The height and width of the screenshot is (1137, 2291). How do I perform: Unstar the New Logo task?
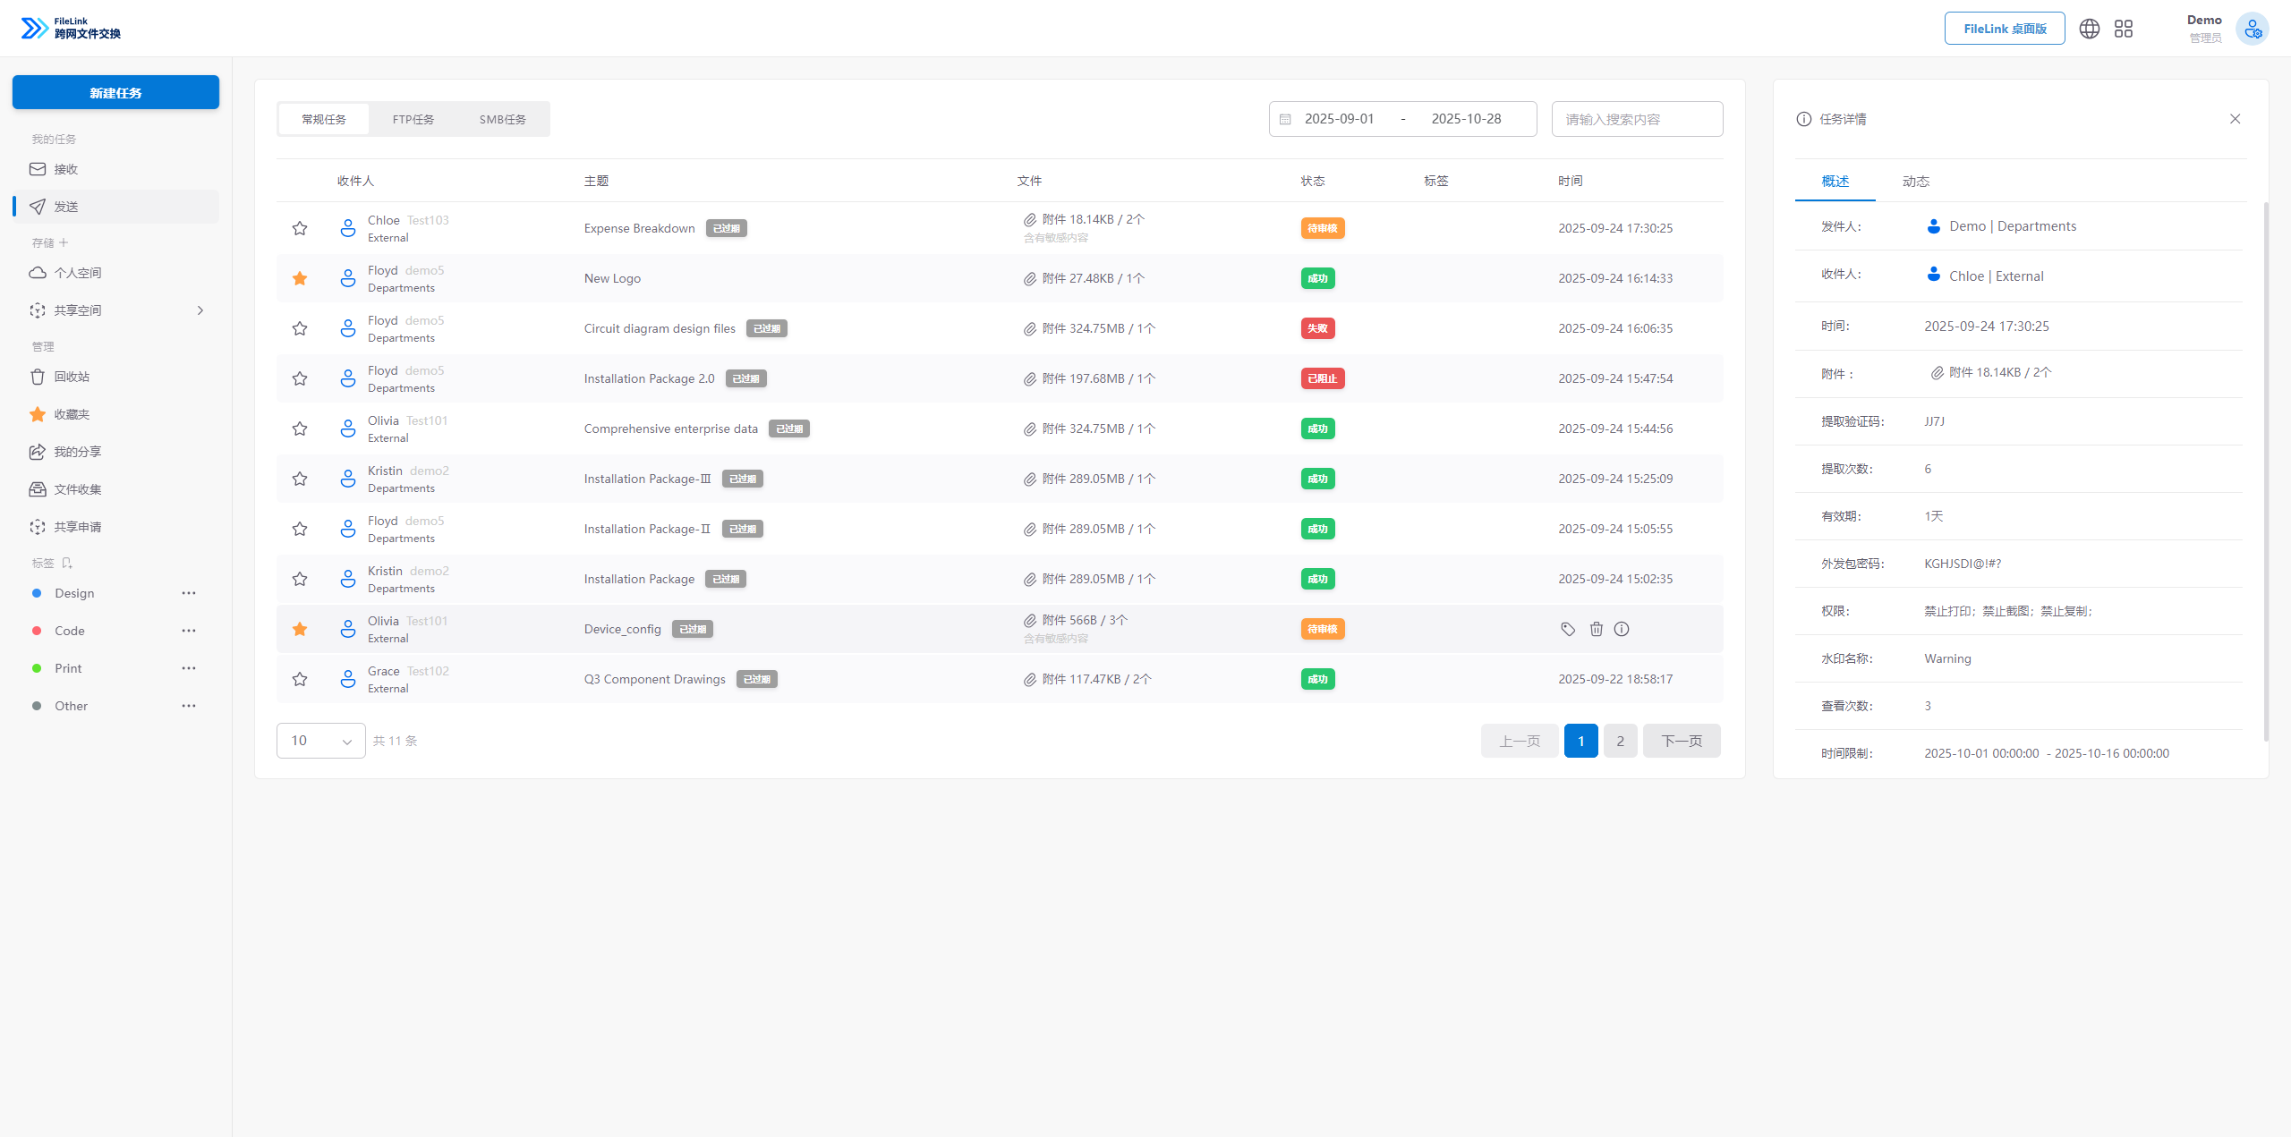(300, 278)
